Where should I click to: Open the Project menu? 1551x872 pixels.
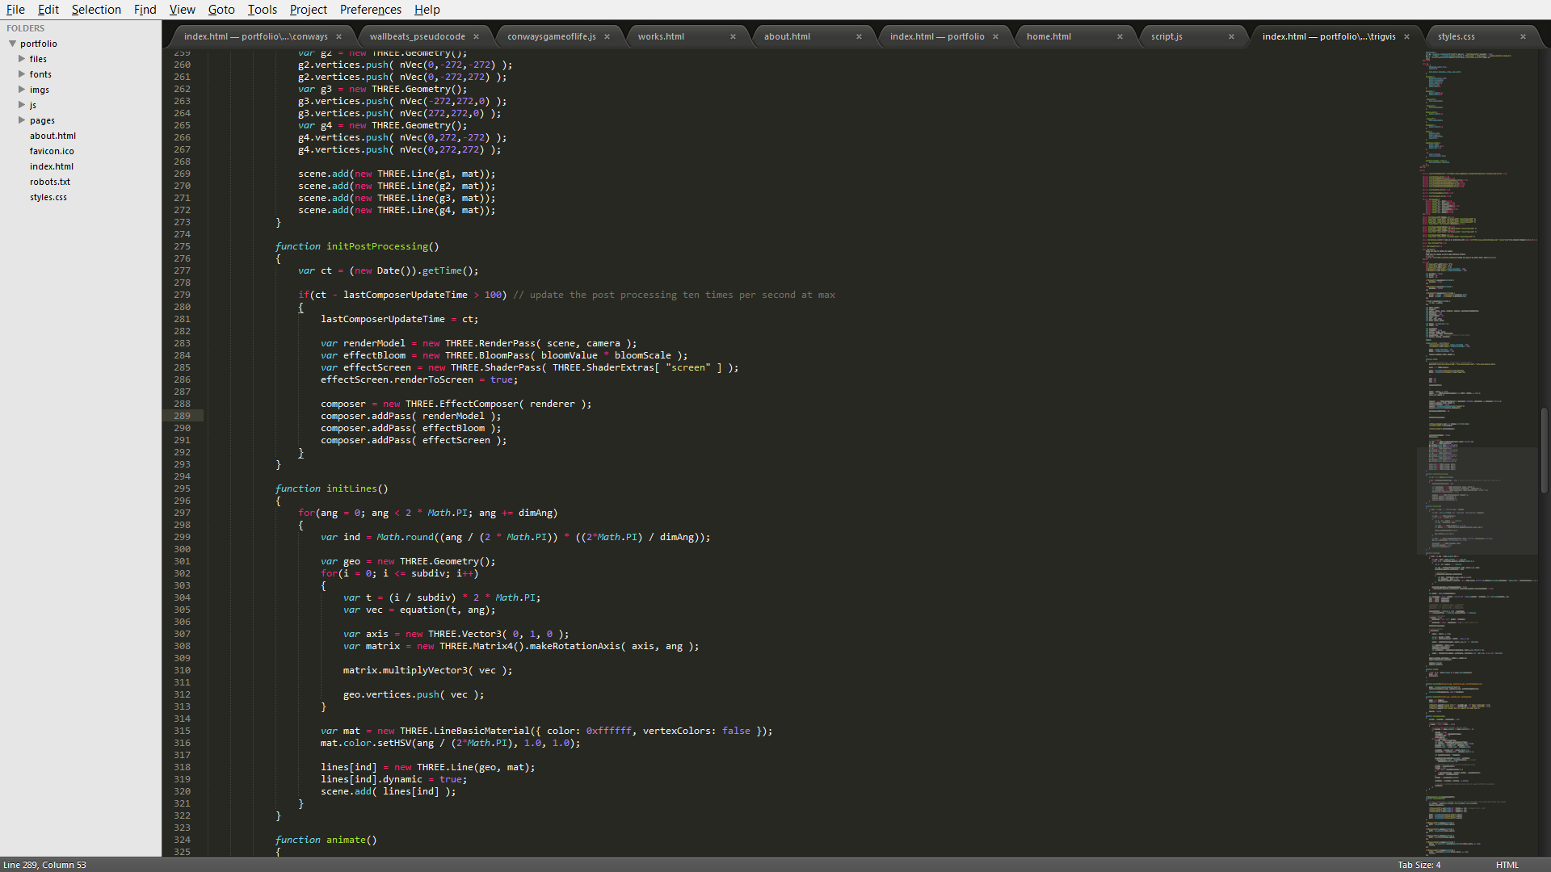coord(309,10)
